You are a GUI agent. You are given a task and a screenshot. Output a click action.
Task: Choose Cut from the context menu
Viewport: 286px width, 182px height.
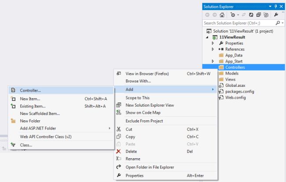[x=165, y=130]
